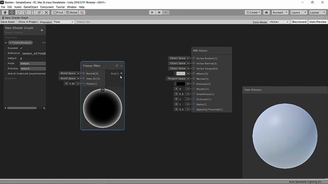The width and height of the screenshot is (328, 184).
Task: Select the Move tool
Action: tap(12, 12)
